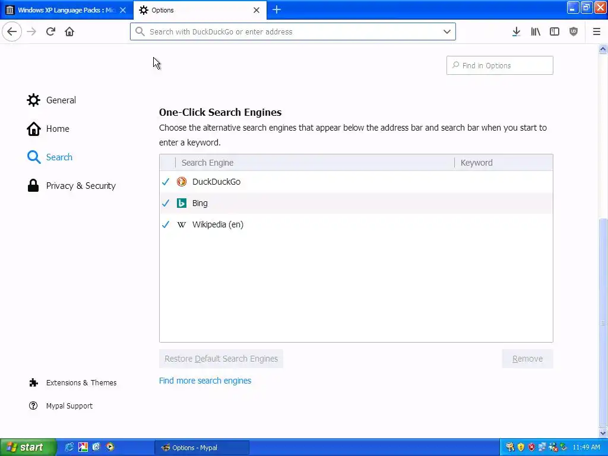Select the Bing engine icon
This screenshot has width=608, height=456.
tap(182, 203)
